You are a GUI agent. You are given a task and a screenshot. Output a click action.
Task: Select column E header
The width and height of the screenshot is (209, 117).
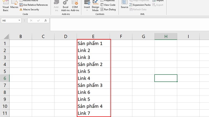[x=93, y=37]
